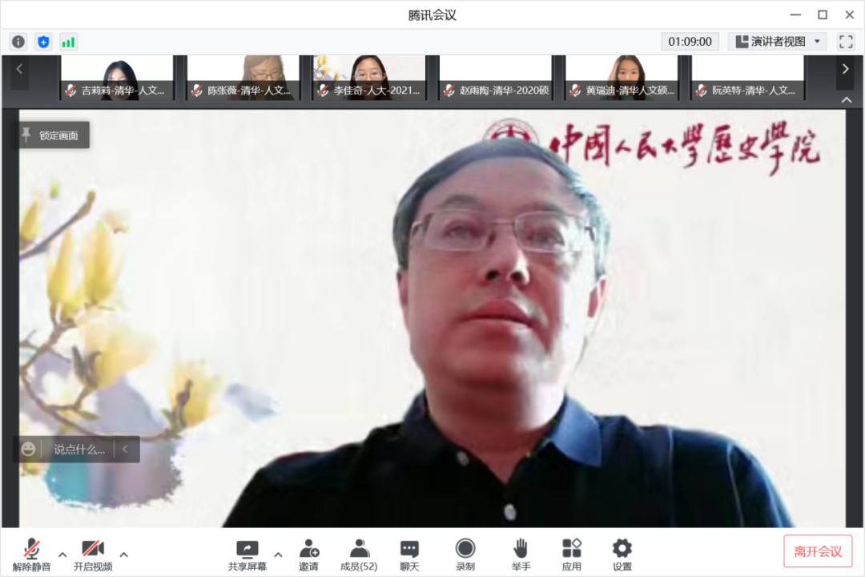Click the blue security shield icon
Viewport: 865px width, 577px height.
tap(44, 42)
